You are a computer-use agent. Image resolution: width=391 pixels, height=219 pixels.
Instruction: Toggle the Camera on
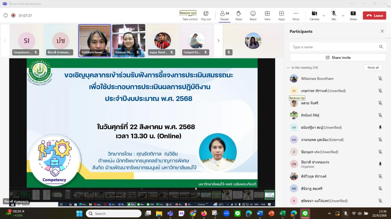[x=314, y=15]
